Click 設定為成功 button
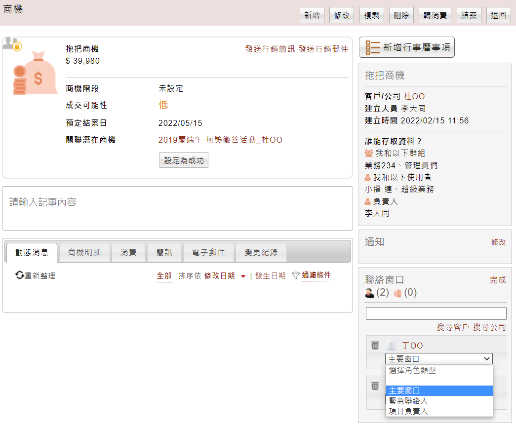 pyautogui.click(x=184, y=160)
